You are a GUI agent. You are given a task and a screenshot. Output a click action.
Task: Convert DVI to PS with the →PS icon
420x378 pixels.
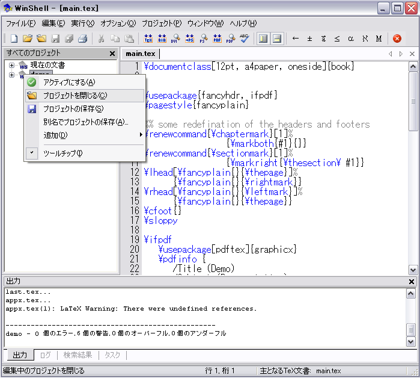189,39
